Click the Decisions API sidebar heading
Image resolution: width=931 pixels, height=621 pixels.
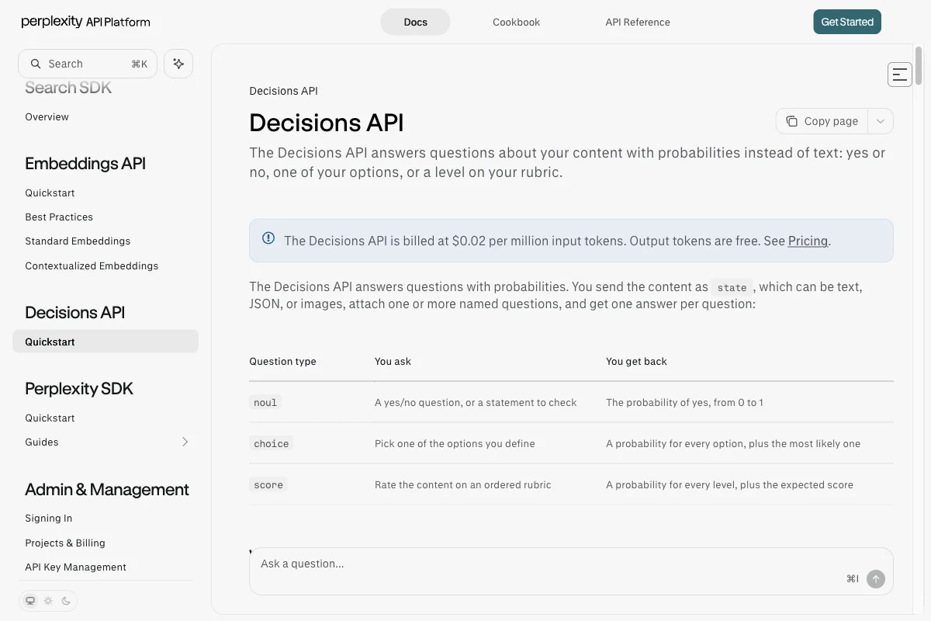coord(74,312)
